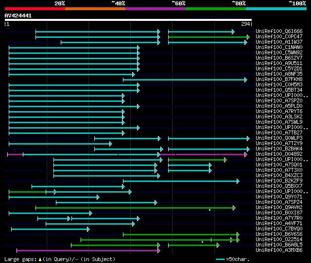Image resolution: width=311 pixels, height=263 pixels.
Task: Open hit UniRef100_C5WN92
Action: coord(279,52)
